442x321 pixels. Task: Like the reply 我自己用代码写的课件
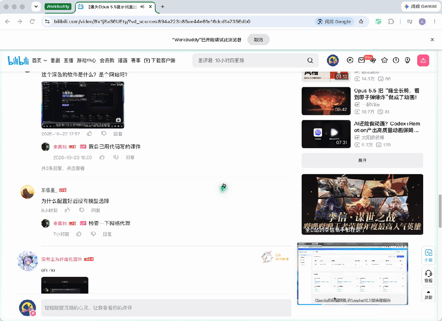pyautogui.click(x=102, y=157)
